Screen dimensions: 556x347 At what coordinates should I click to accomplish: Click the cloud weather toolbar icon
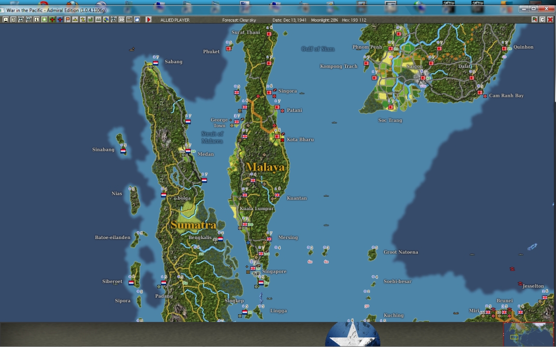137,20
